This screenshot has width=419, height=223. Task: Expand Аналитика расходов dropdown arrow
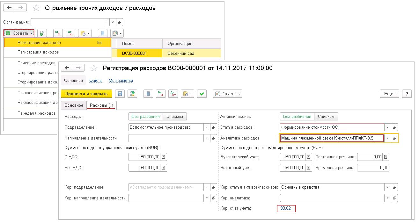point(388,138)
